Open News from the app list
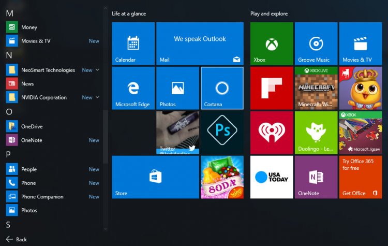 coord(52,84)
